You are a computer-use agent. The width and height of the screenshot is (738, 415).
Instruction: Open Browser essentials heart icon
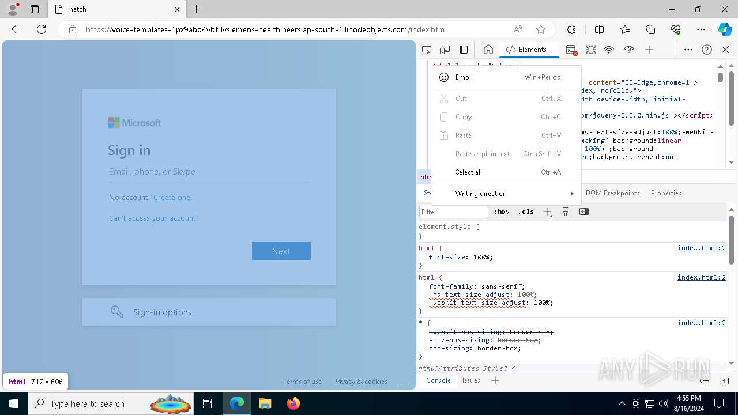pos(676,29)
